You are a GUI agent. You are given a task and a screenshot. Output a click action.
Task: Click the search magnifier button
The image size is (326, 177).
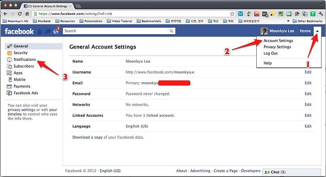[x=171, y=31]
